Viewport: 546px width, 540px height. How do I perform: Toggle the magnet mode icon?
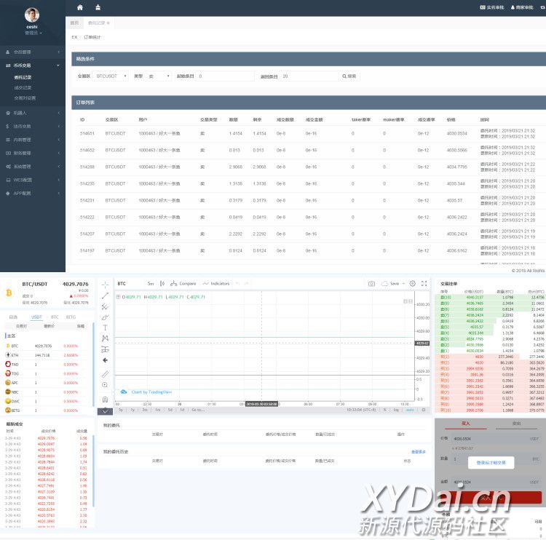(105, 400)
